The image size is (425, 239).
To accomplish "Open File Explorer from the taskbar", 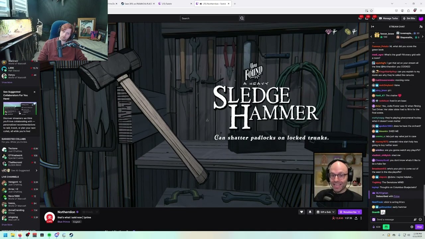I will tap(13, 235).
